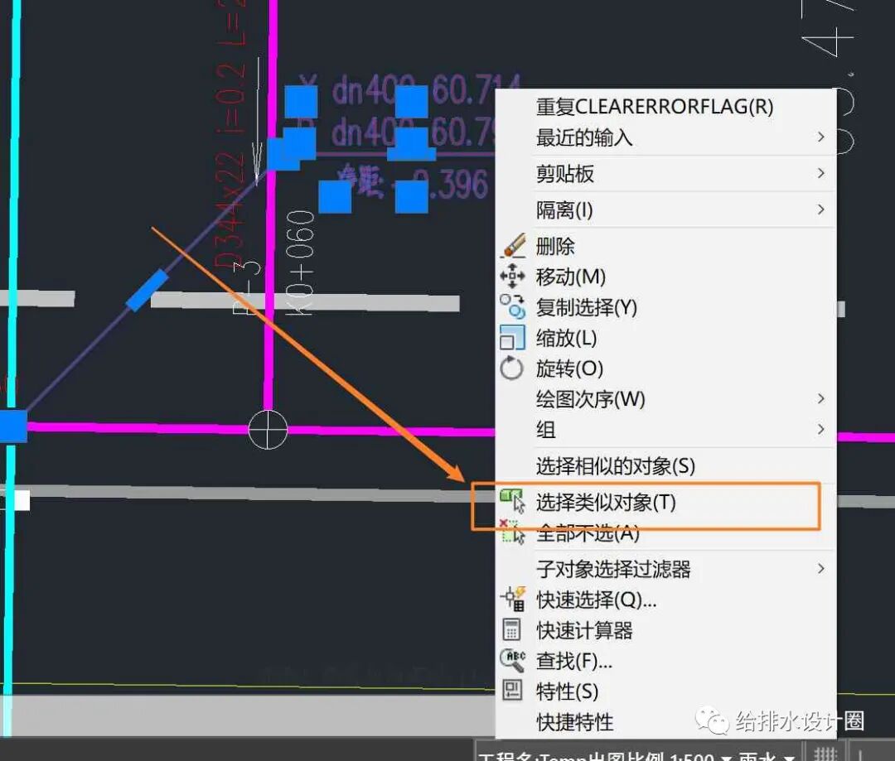The image size is (895, 761).
Task: Expand the 隔离(I) submenu
Action: pyautogui.click(x=665, y=210)
